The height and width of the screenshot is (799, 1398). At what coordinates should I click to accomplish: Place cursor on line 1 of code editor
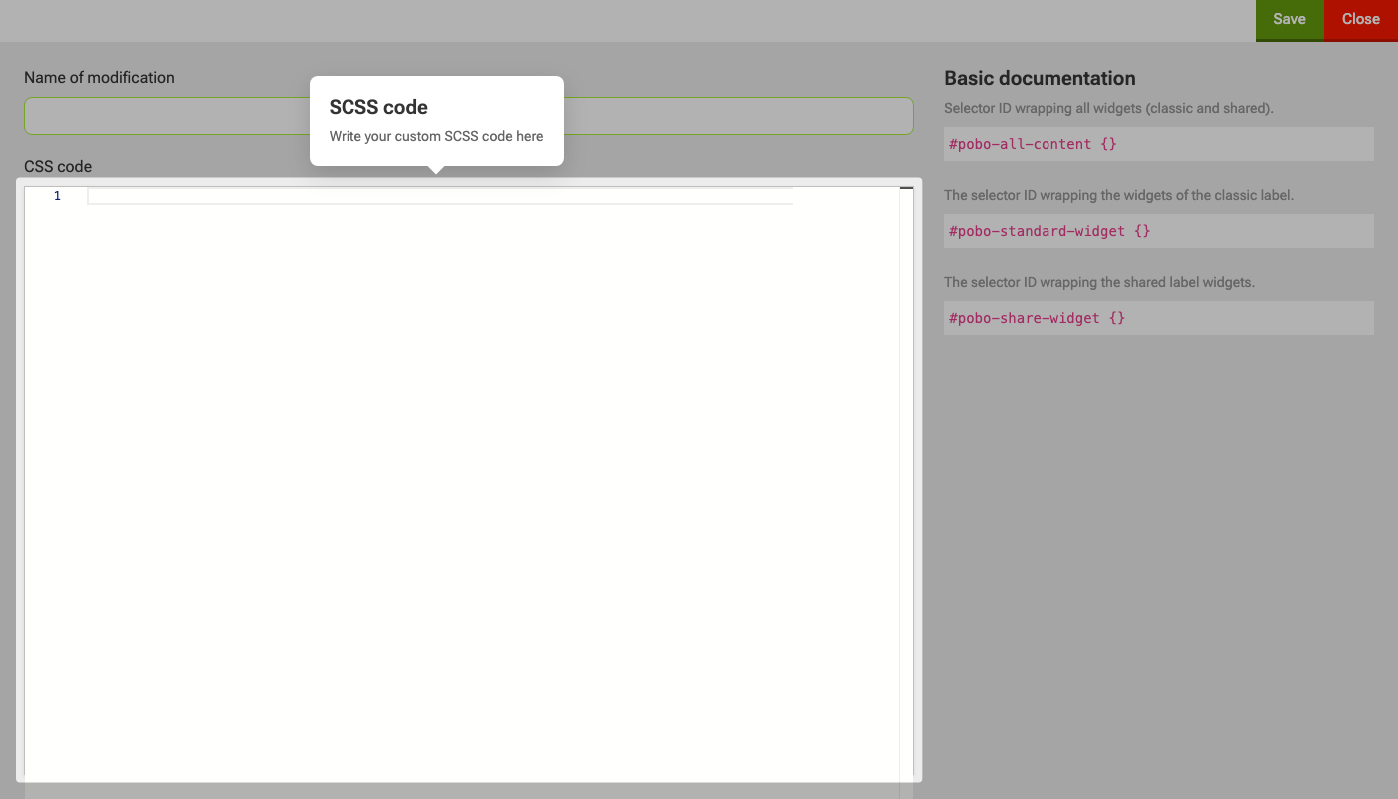click(439, 196)
